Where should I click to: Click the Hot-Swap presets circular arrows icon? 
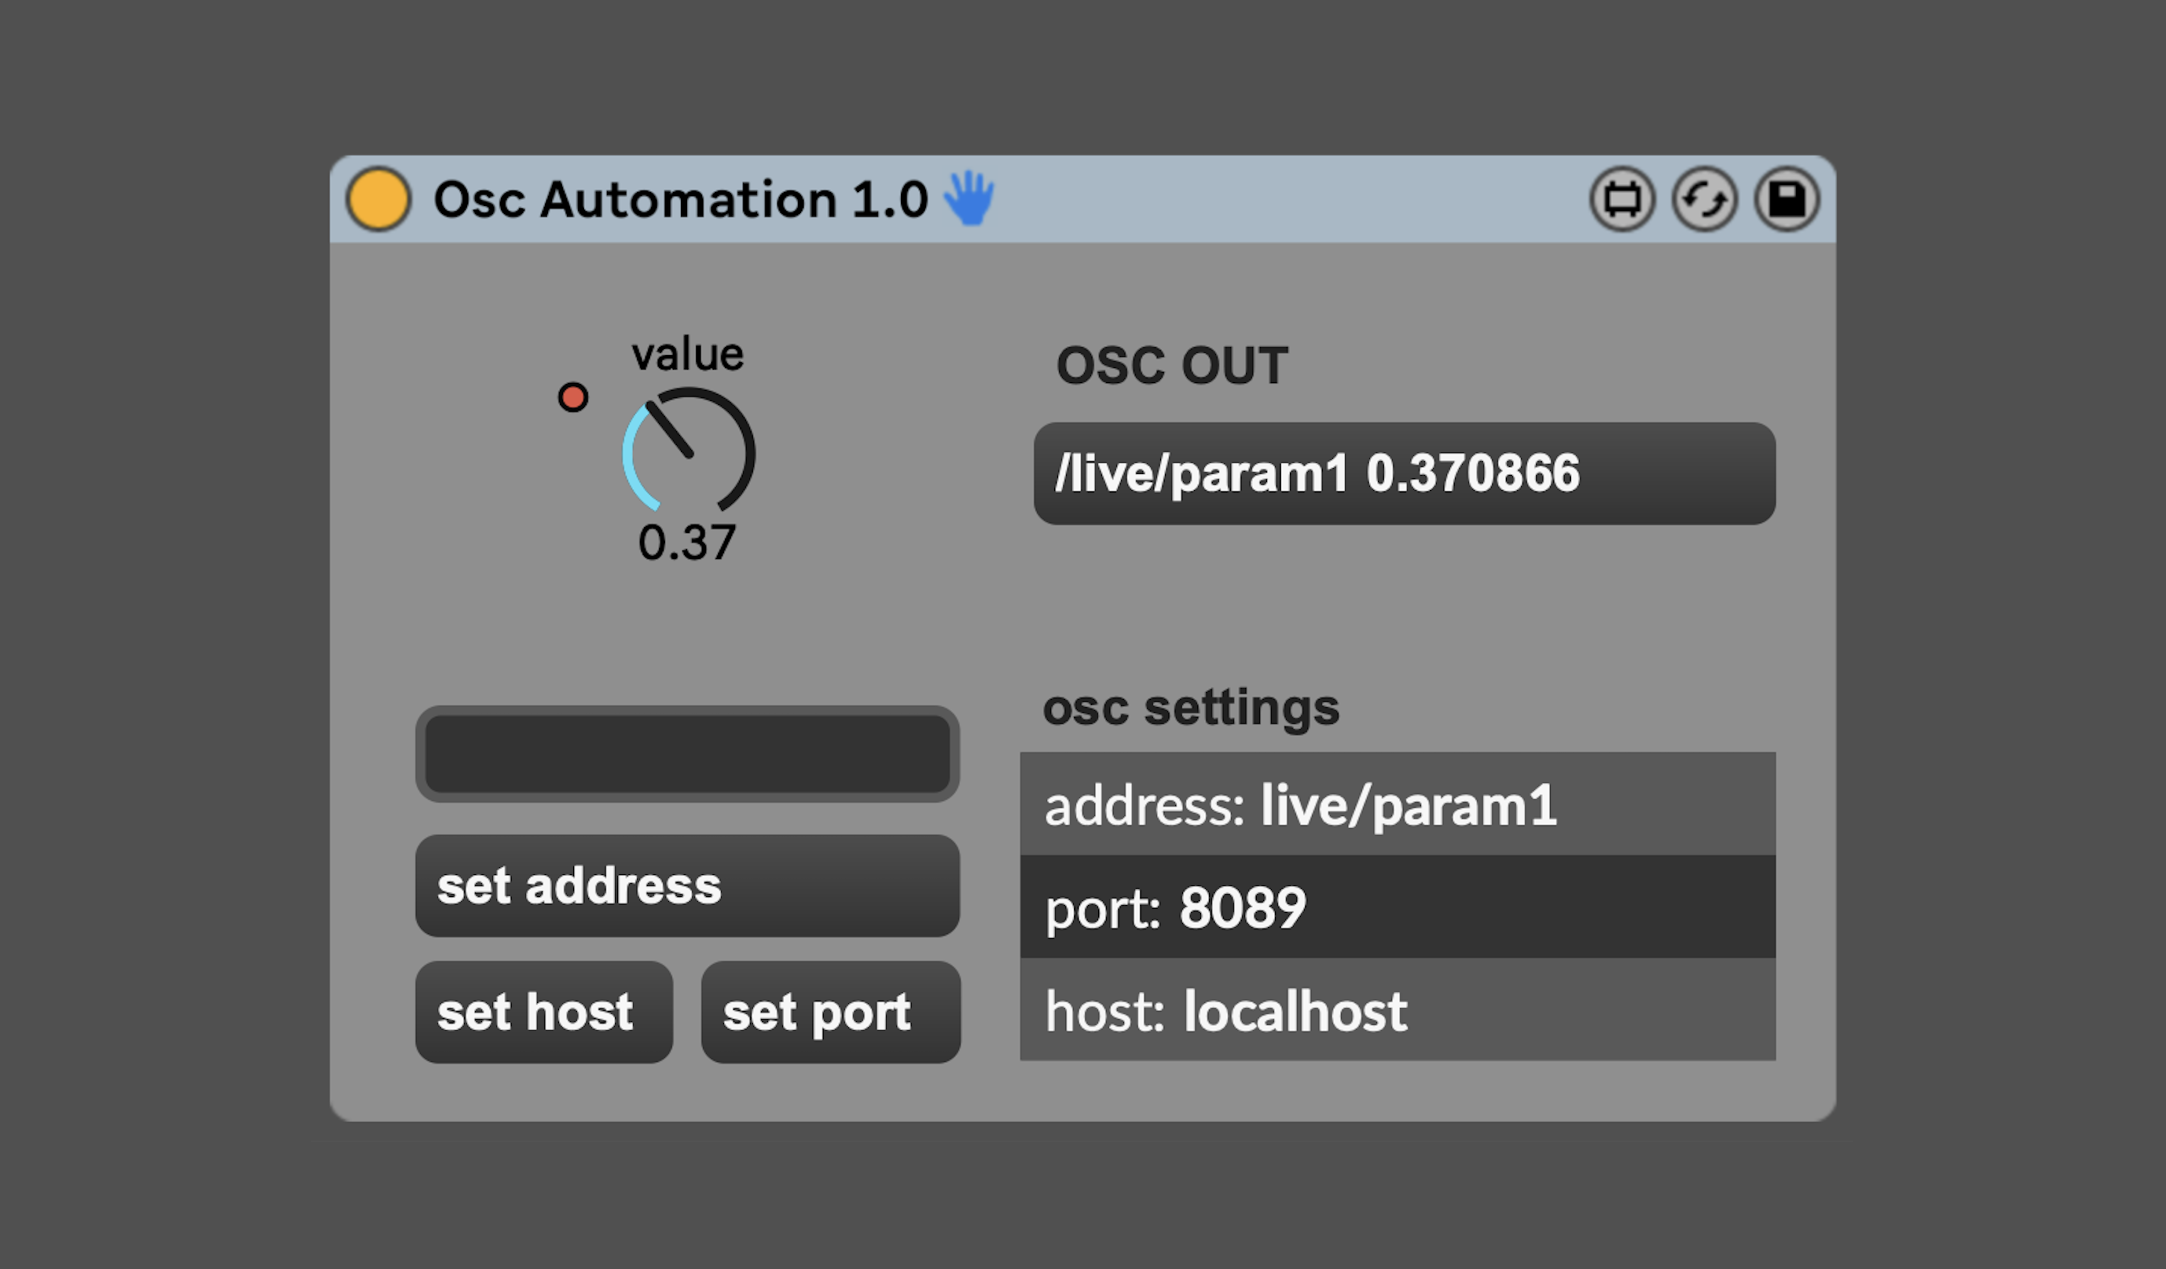(1705, 200)
